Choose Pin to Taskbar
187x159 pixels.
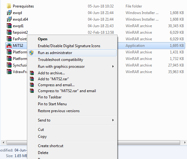pyautogui.click(x=49, y=97)
